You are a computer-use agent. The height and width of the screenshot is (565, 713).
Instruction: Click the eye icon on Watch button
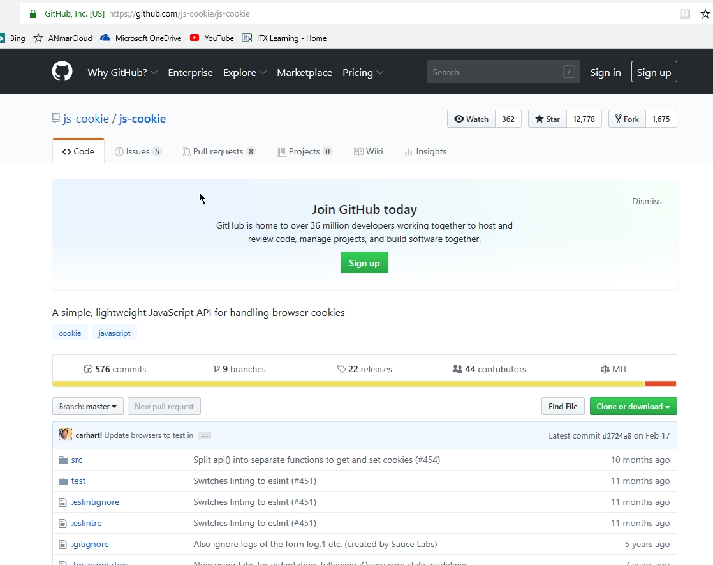tap(460, 119)
